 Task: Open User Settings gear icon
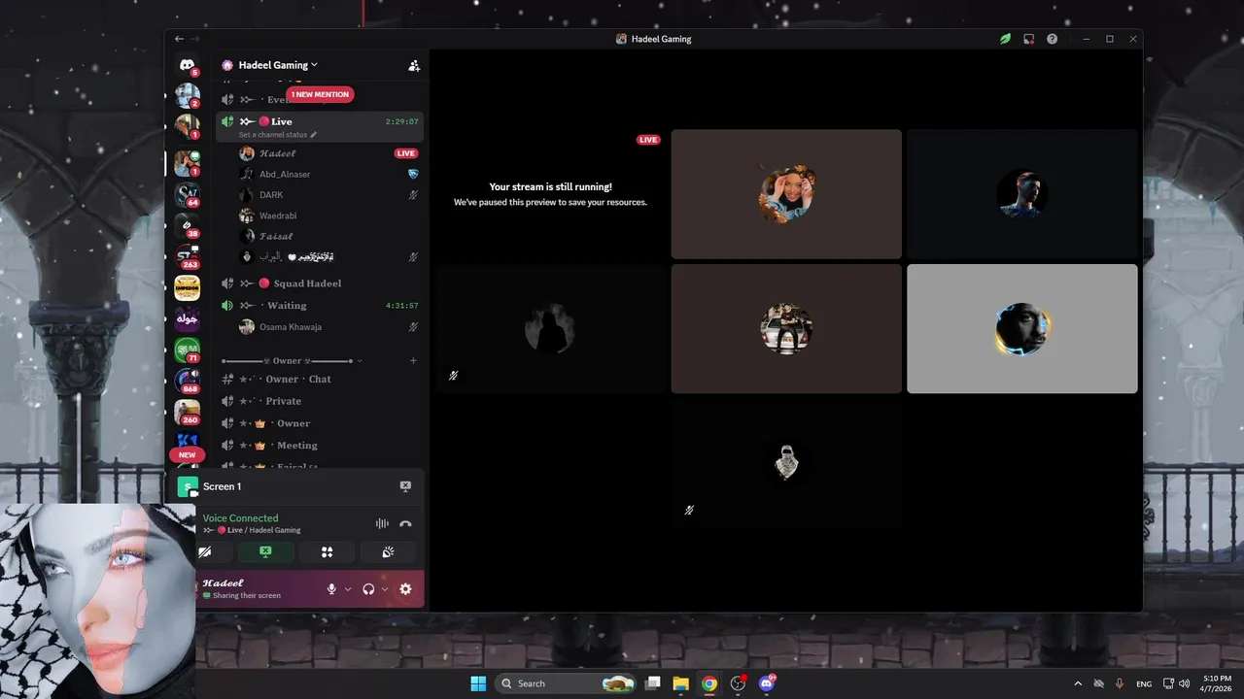point(405,588)
